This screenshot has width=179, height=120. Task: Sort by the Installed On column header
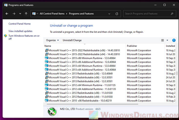point(170,46)
